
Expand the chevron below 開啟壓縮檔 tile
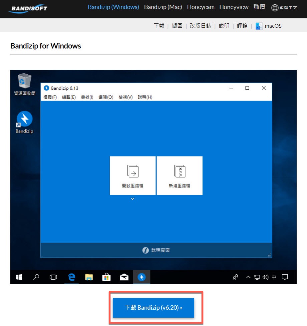click(132, 199)
